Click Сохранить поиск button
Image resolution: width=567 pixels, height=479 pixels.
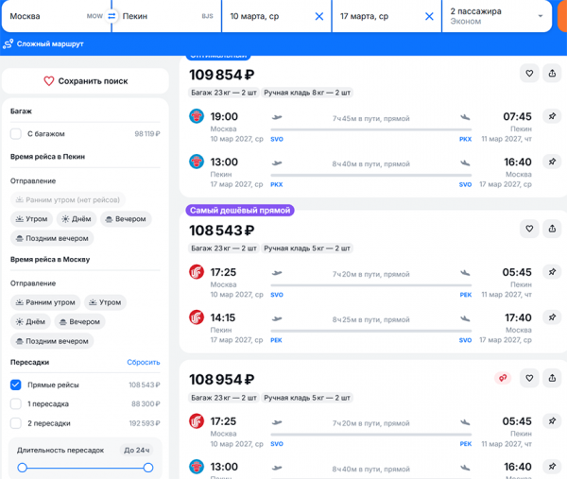[x=85, y=81]
